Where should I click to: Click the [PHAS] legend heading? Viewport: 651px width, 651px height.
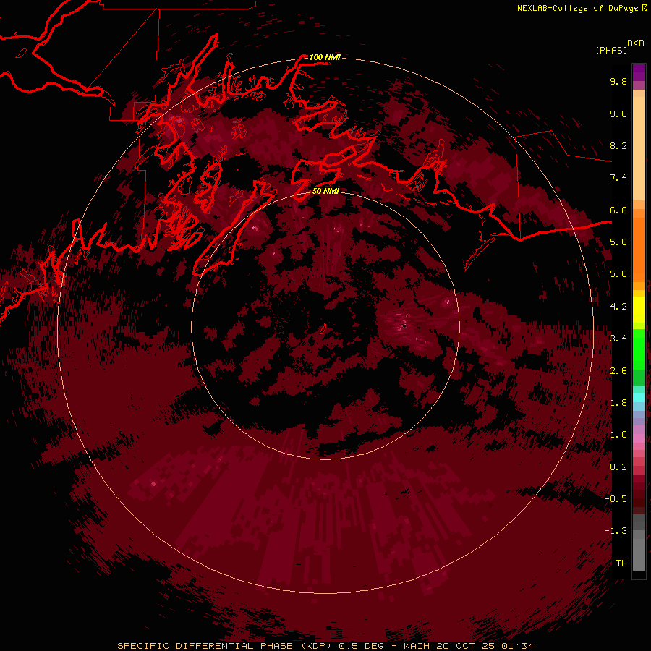(x=611, y=51)
